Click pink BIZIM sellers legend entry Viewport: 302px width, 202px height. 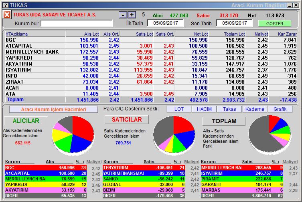point(144,190)
